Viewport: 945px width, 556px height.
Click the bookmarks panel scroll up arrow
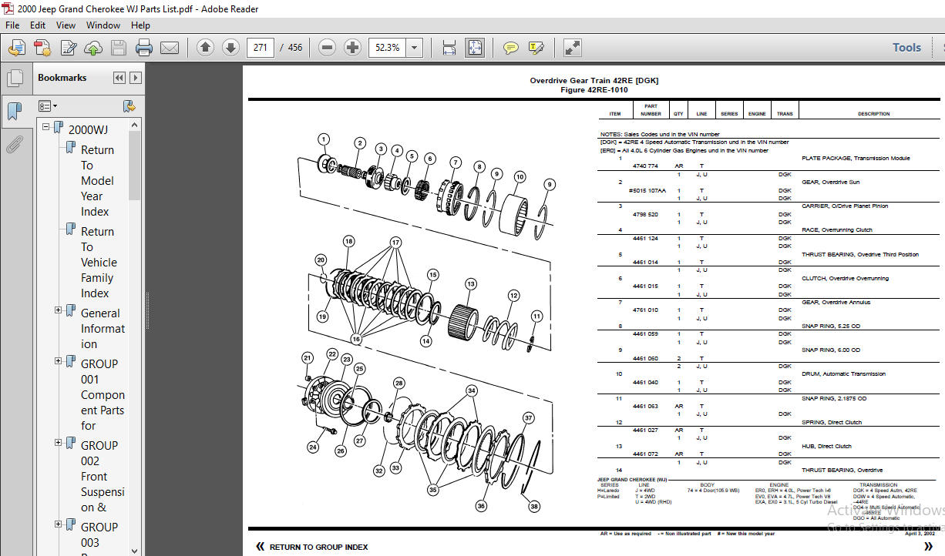pyautogui.click(x=135, y=124)
